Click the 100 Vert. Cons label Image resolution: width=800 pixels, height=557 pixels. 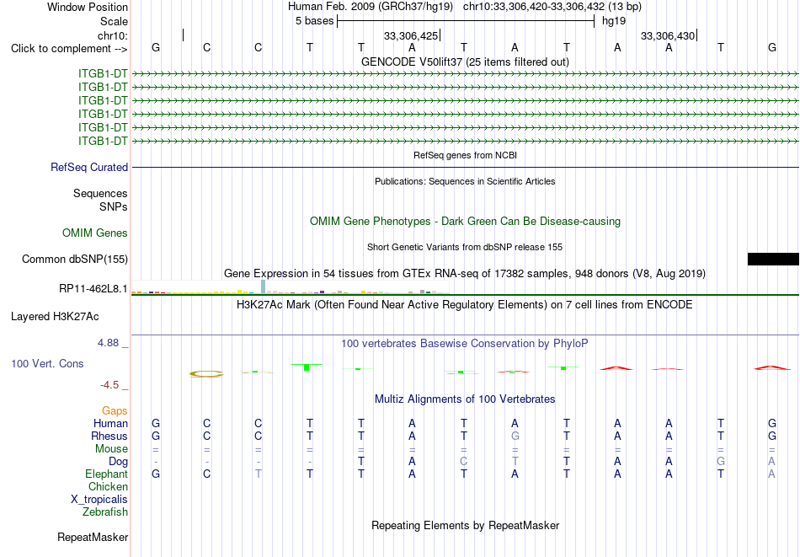[x=47, y=364]
